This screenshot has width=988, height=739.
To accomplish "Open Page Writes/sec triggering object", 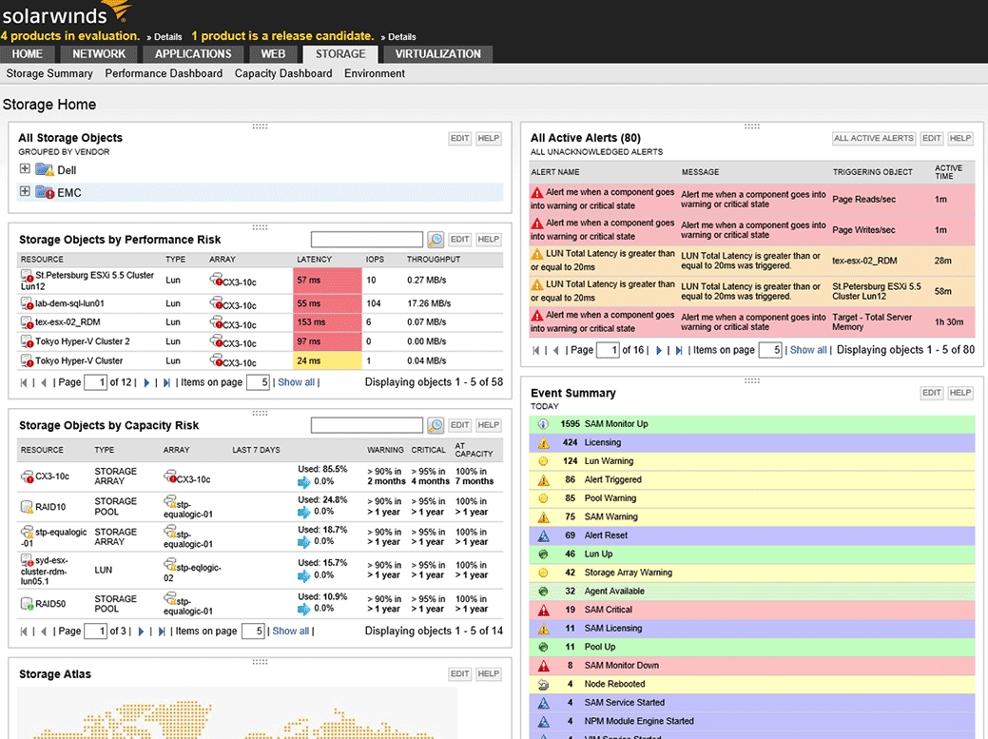I will pos(863,230).
